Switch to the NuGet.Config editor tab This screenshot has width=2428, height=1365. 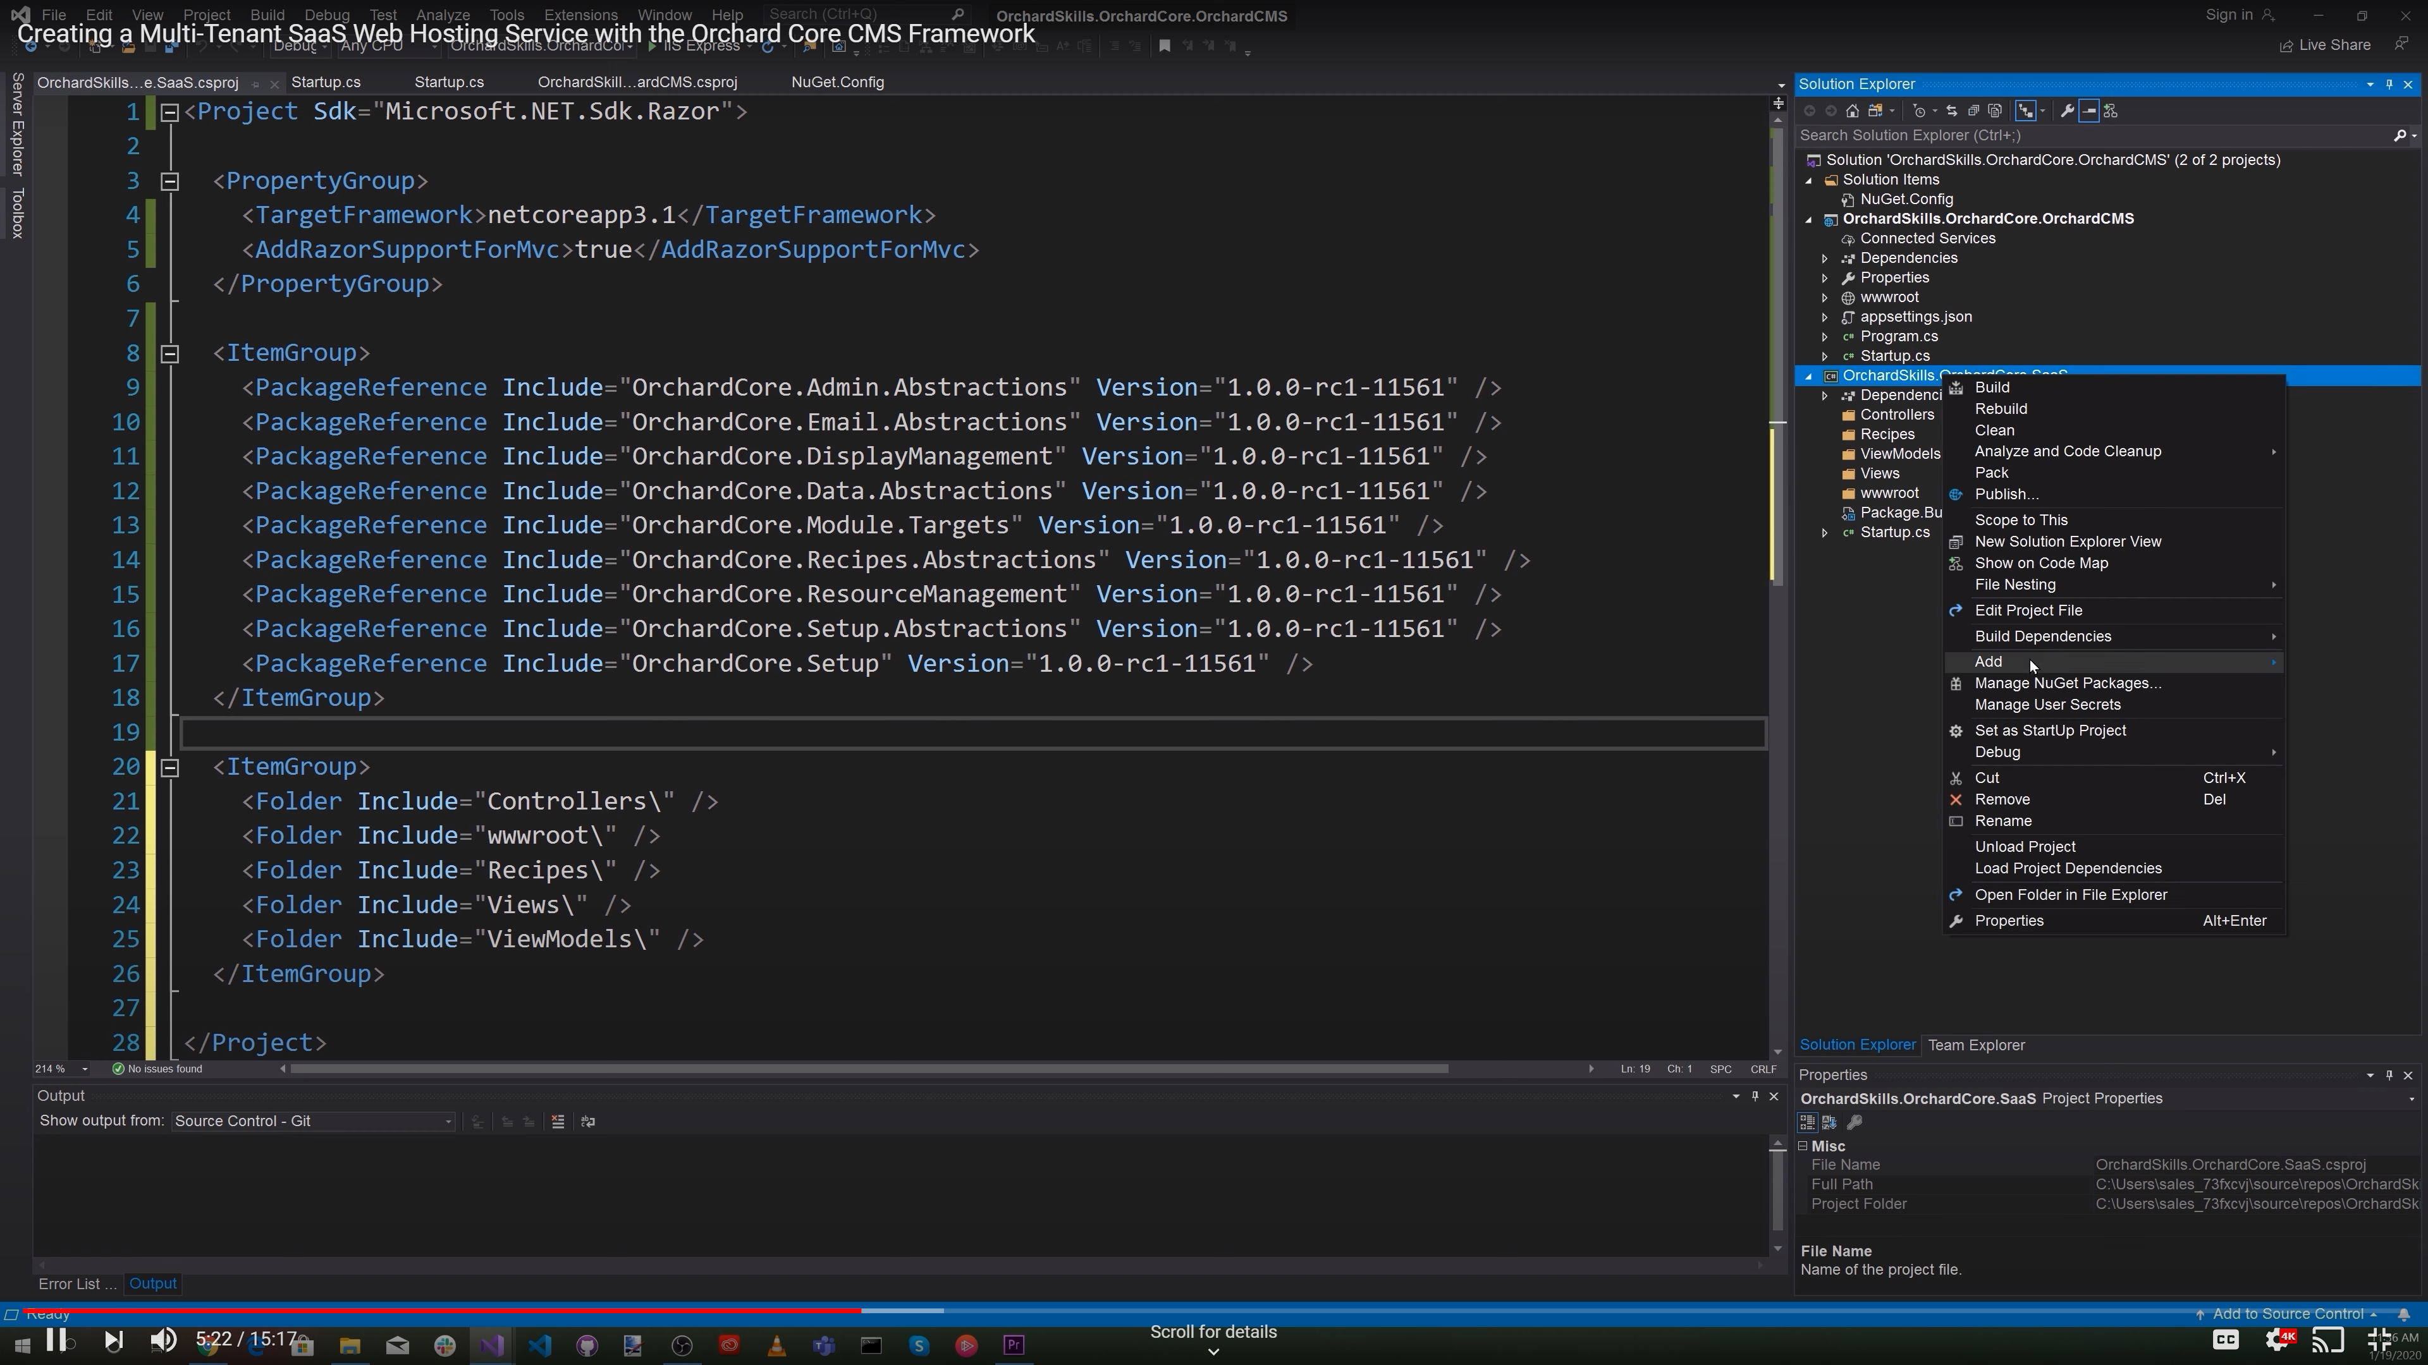(837, 83)
